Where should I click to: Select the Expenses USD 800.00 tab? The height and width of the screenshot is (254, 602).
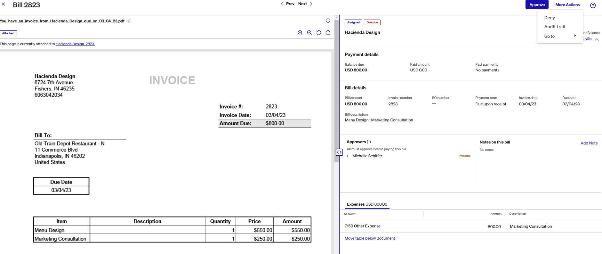tap(367, 204)
